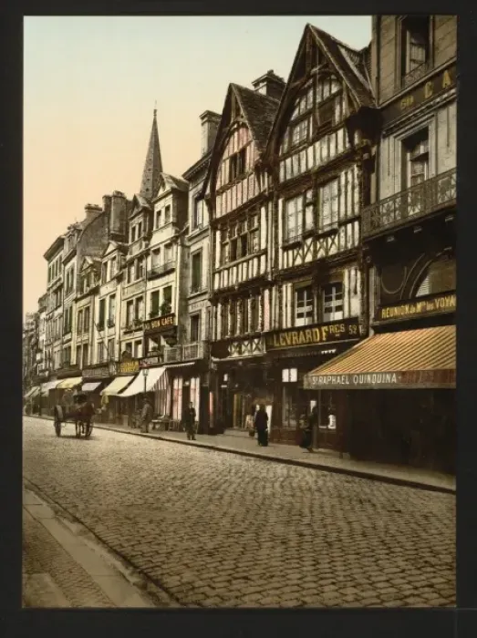Click the horse-drawn cart on the street

(x=76, y=415)
